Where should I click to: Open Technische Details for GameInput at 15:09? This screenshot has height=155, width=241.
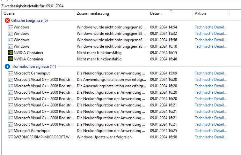point(211,73)
